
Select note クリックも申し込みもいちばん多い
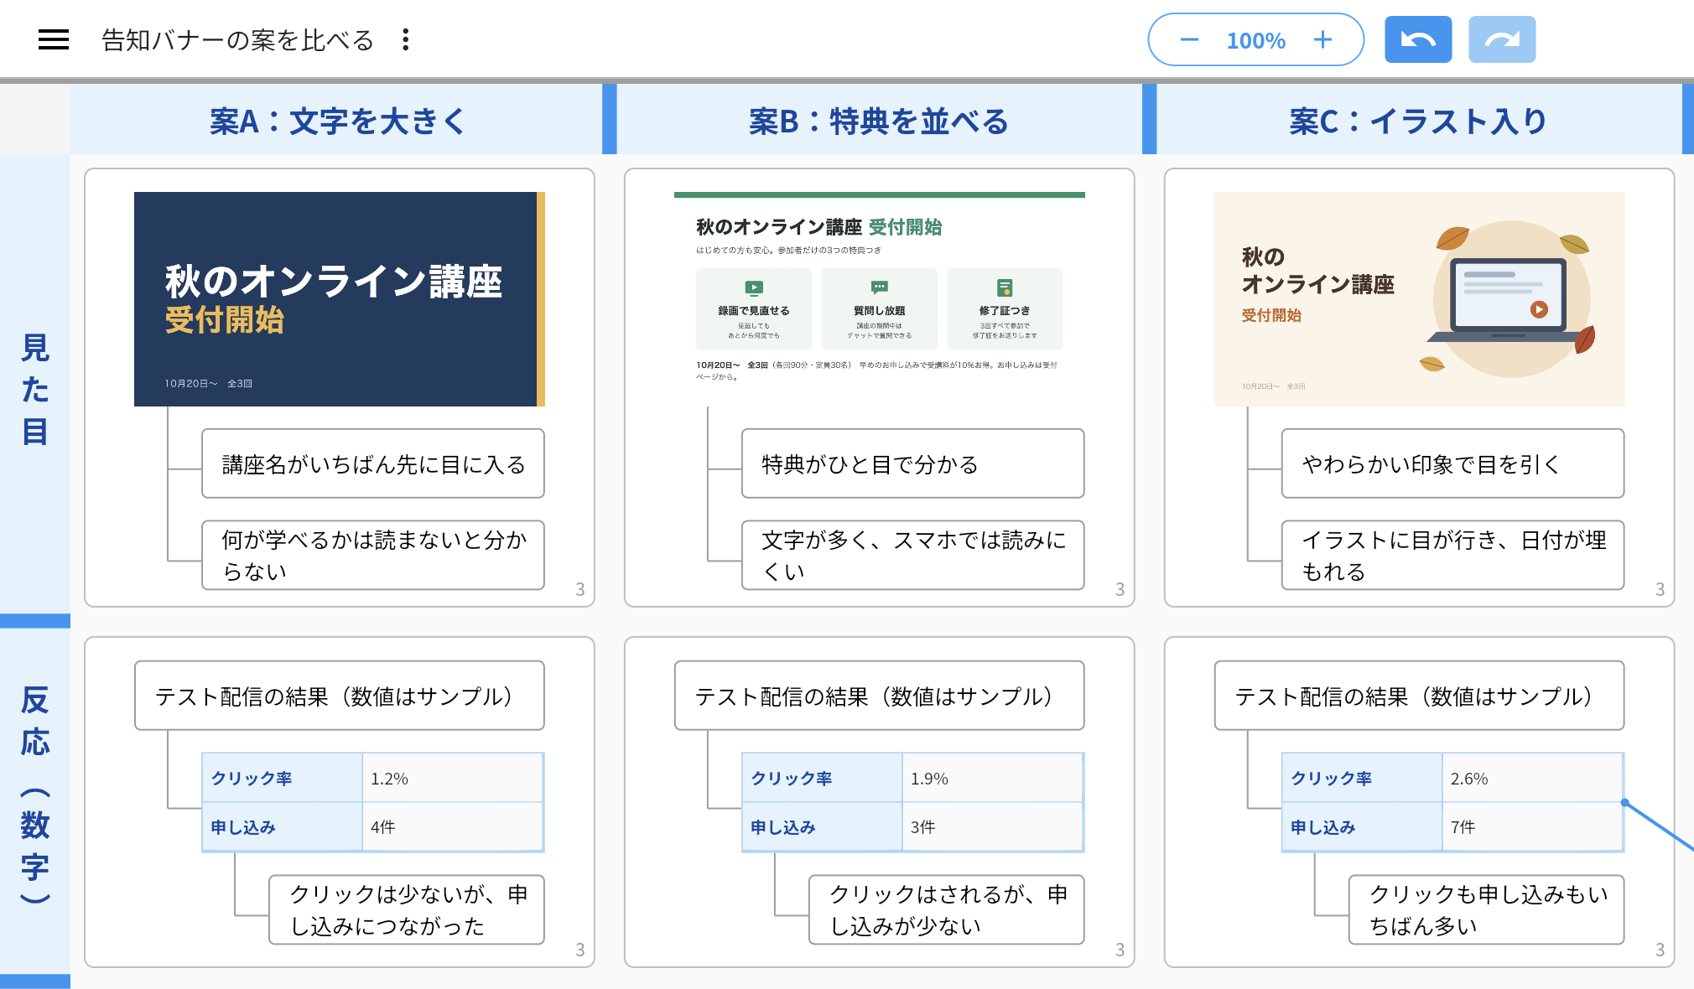coord(1487,909)
